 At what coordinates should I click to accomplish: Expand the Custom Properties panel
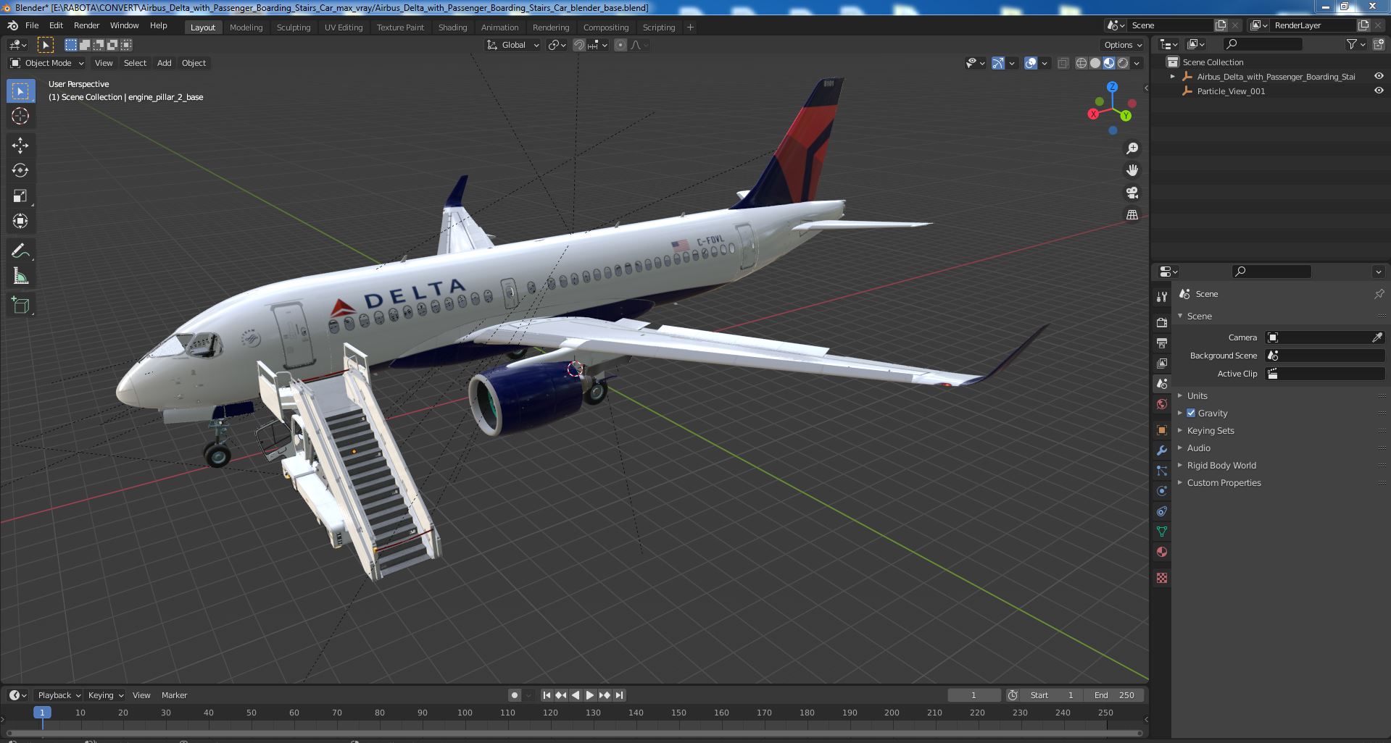[x=1224, y=482]
